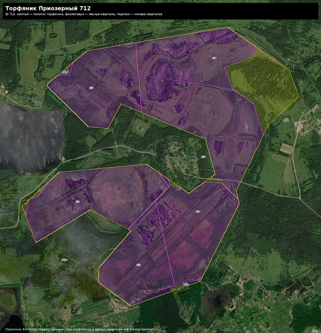321x333 pixels.
Task: Click the dark purple oval patch in northern block
Action: [x=160, y=82]
